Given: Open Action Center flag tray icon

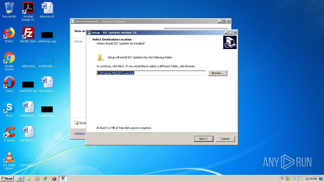Looking at the screenshot, I should [x=300, y=179].
